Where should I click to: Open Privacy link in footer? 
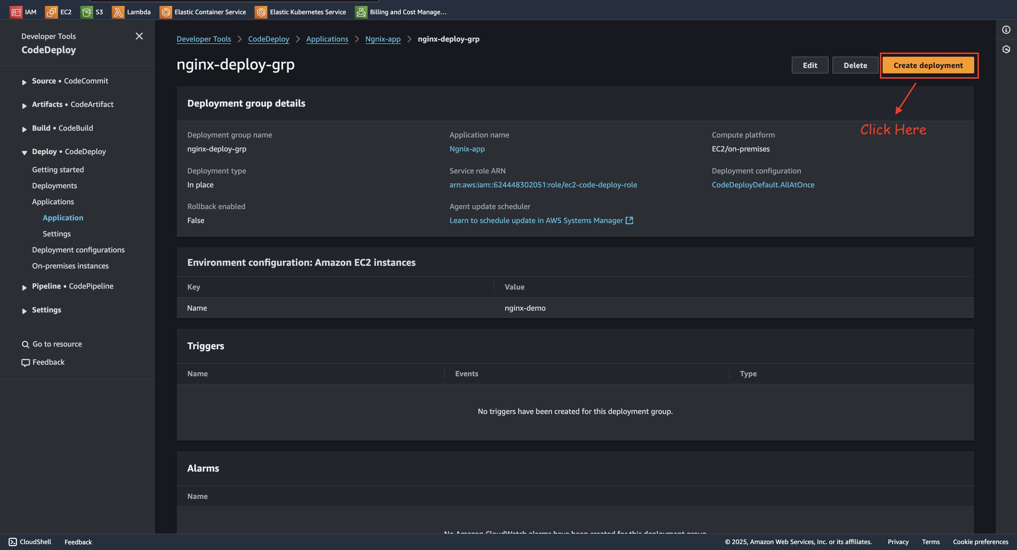coord(898,542)
